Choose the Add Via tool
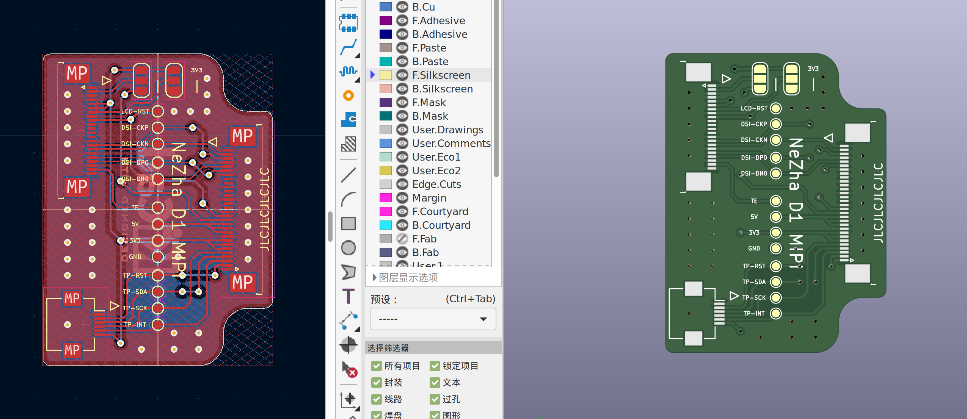Image resolution: width=967 pixels, height=419 pixels. coord(348,95)
